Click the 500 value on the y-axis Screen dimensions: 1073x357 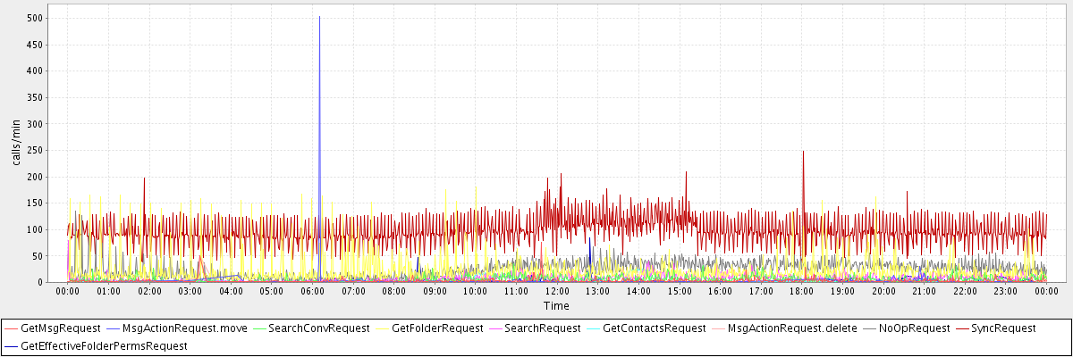point(35,18)
